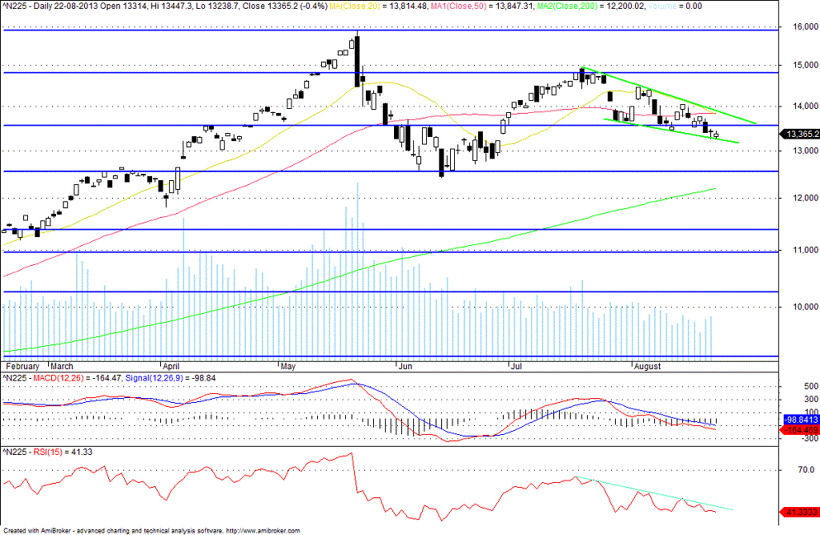This screenshot has height=535, width=820.
Task: Click the May date axis label
Action: [x=288, y=367]
